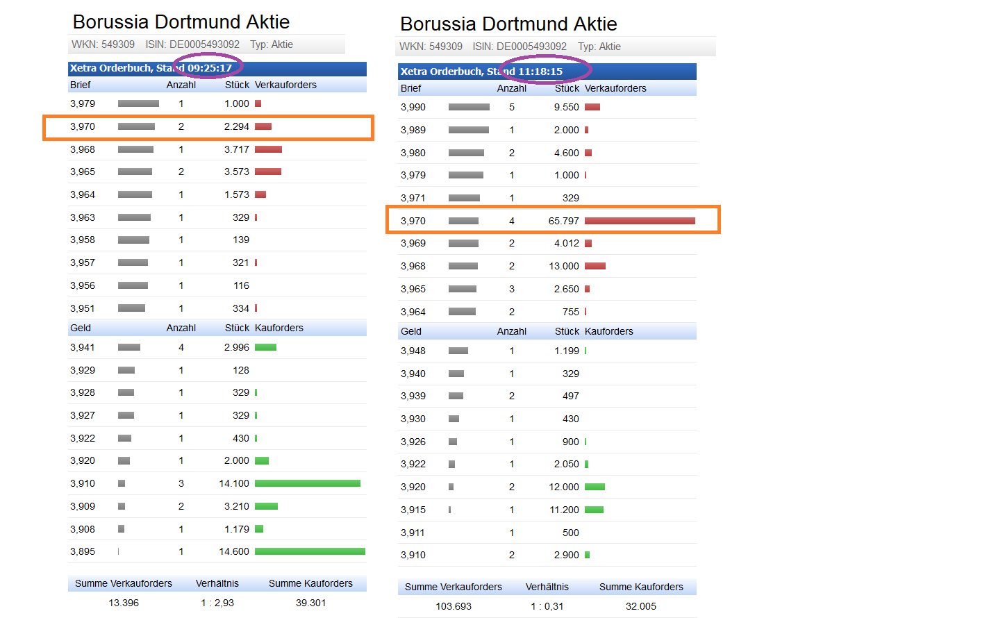Image resolution: width=1005 pixels, height=618 pixels.
Task: Click the Stück value 9.550
Action: pyautogui.click(x=567, y=107)
